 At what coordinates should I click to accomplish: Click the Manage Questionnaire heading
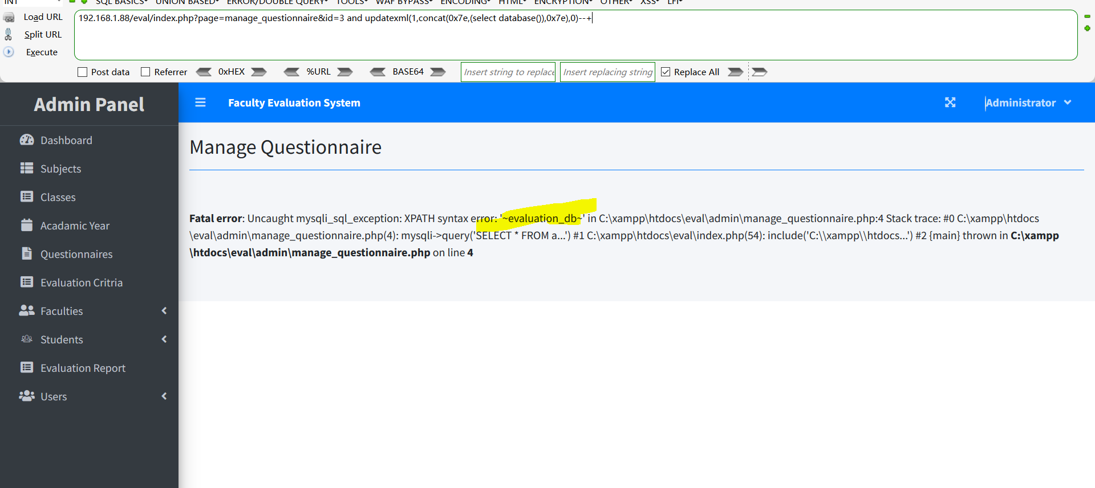coord(286,147)
